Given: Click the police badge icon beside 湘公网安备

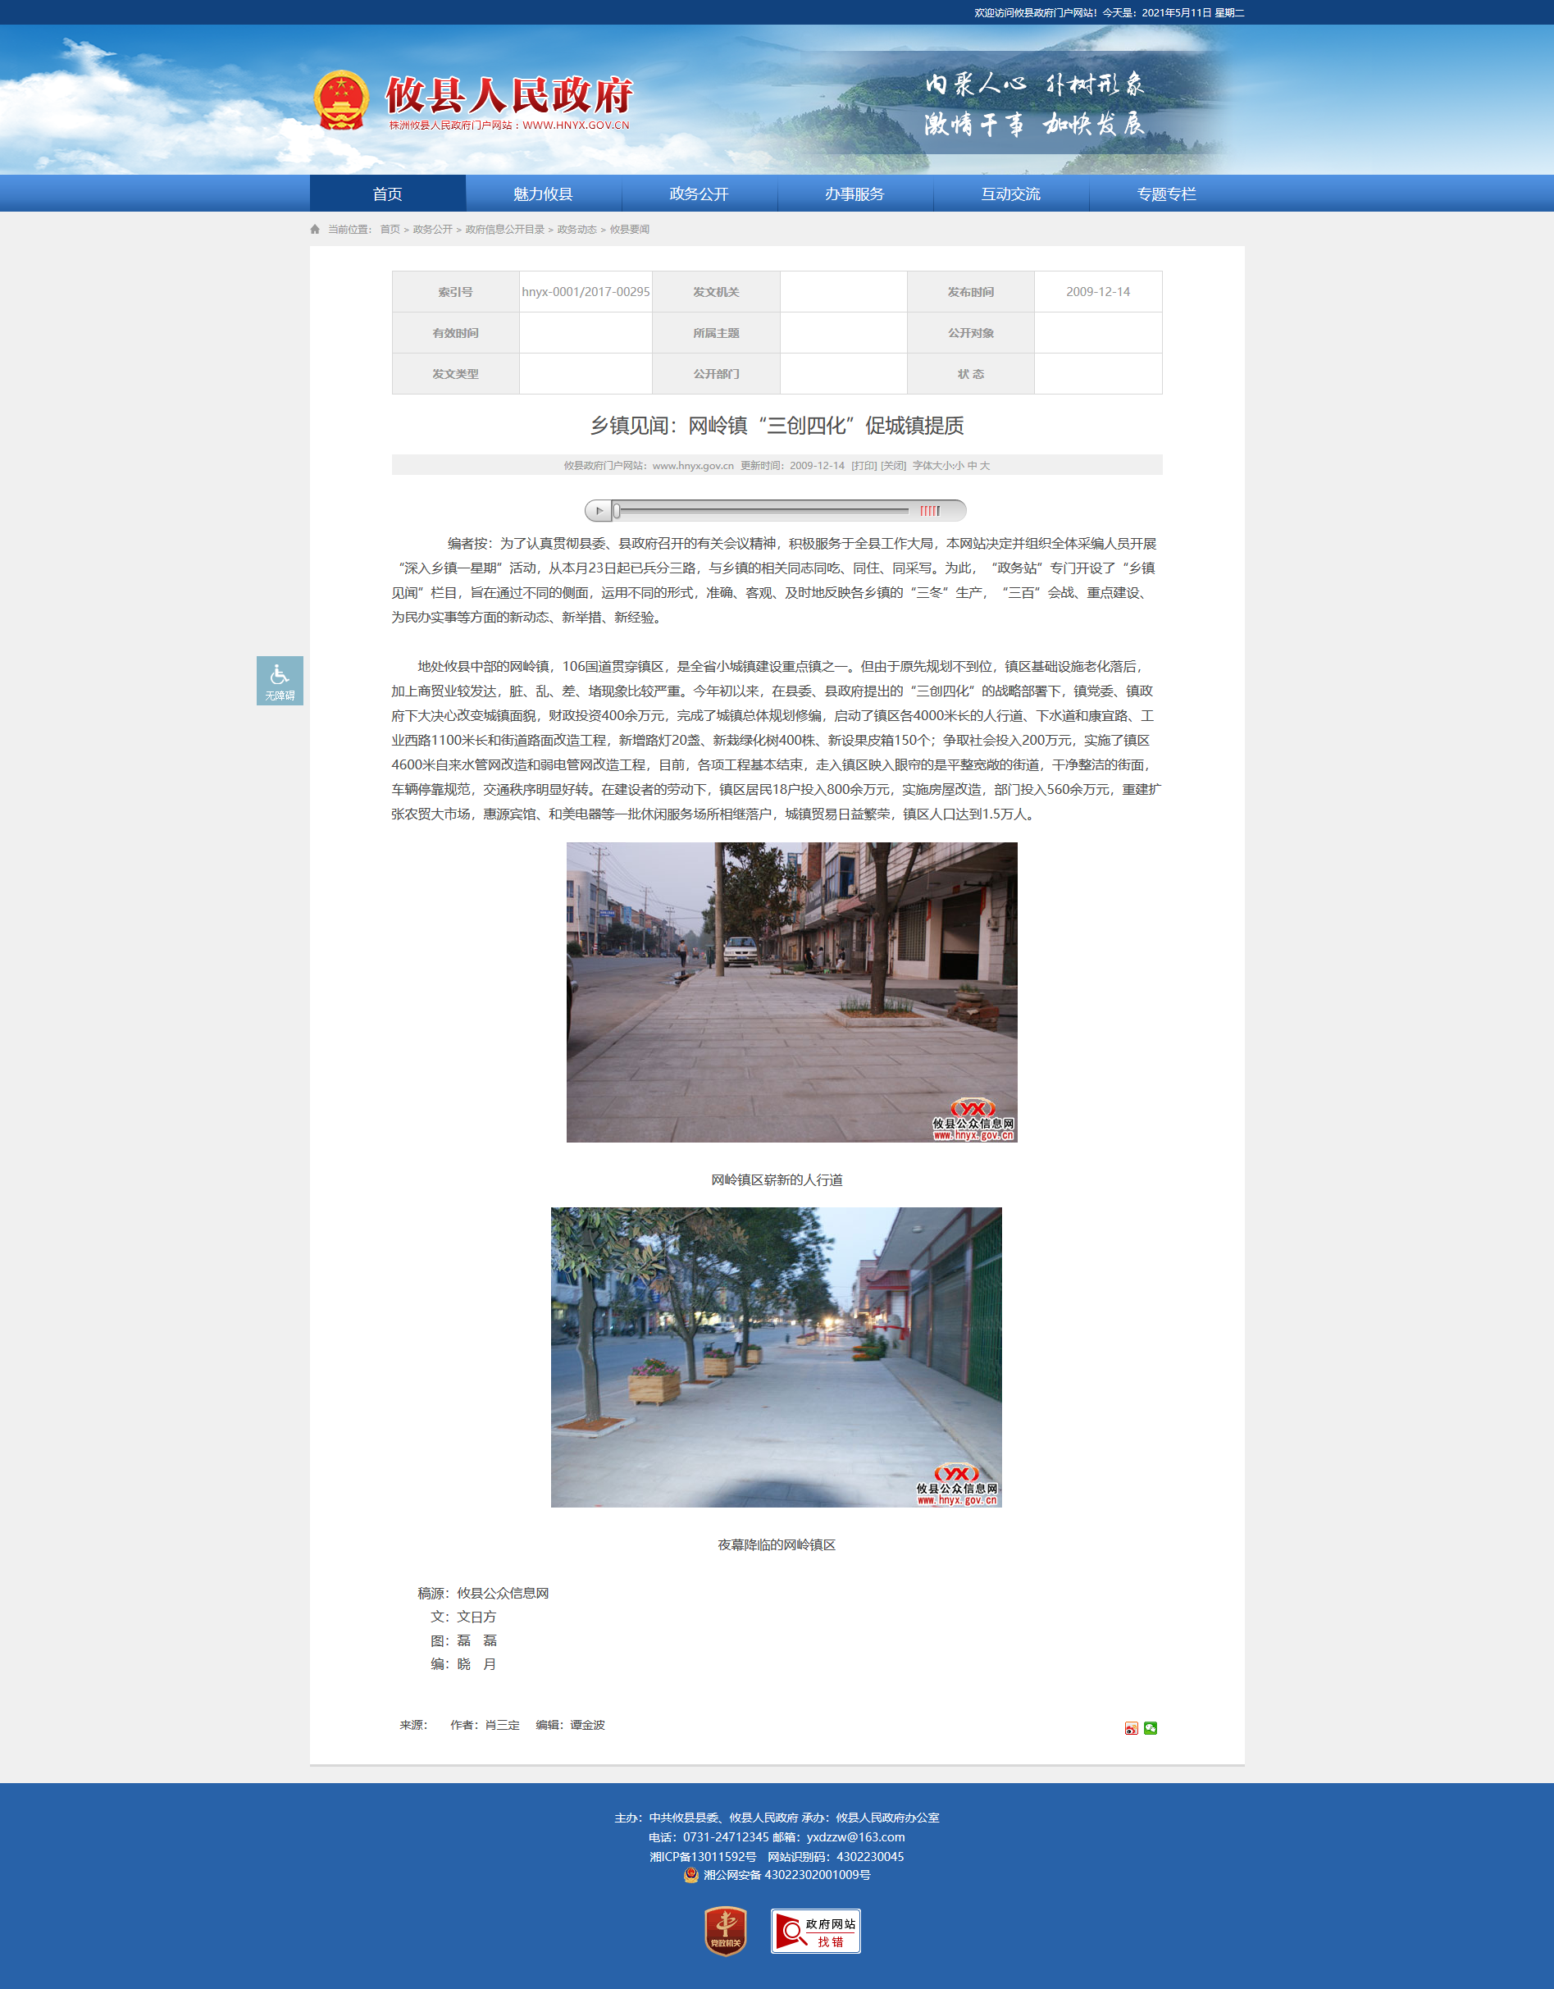Looking at the screenshot, I should pos(691,1874).
